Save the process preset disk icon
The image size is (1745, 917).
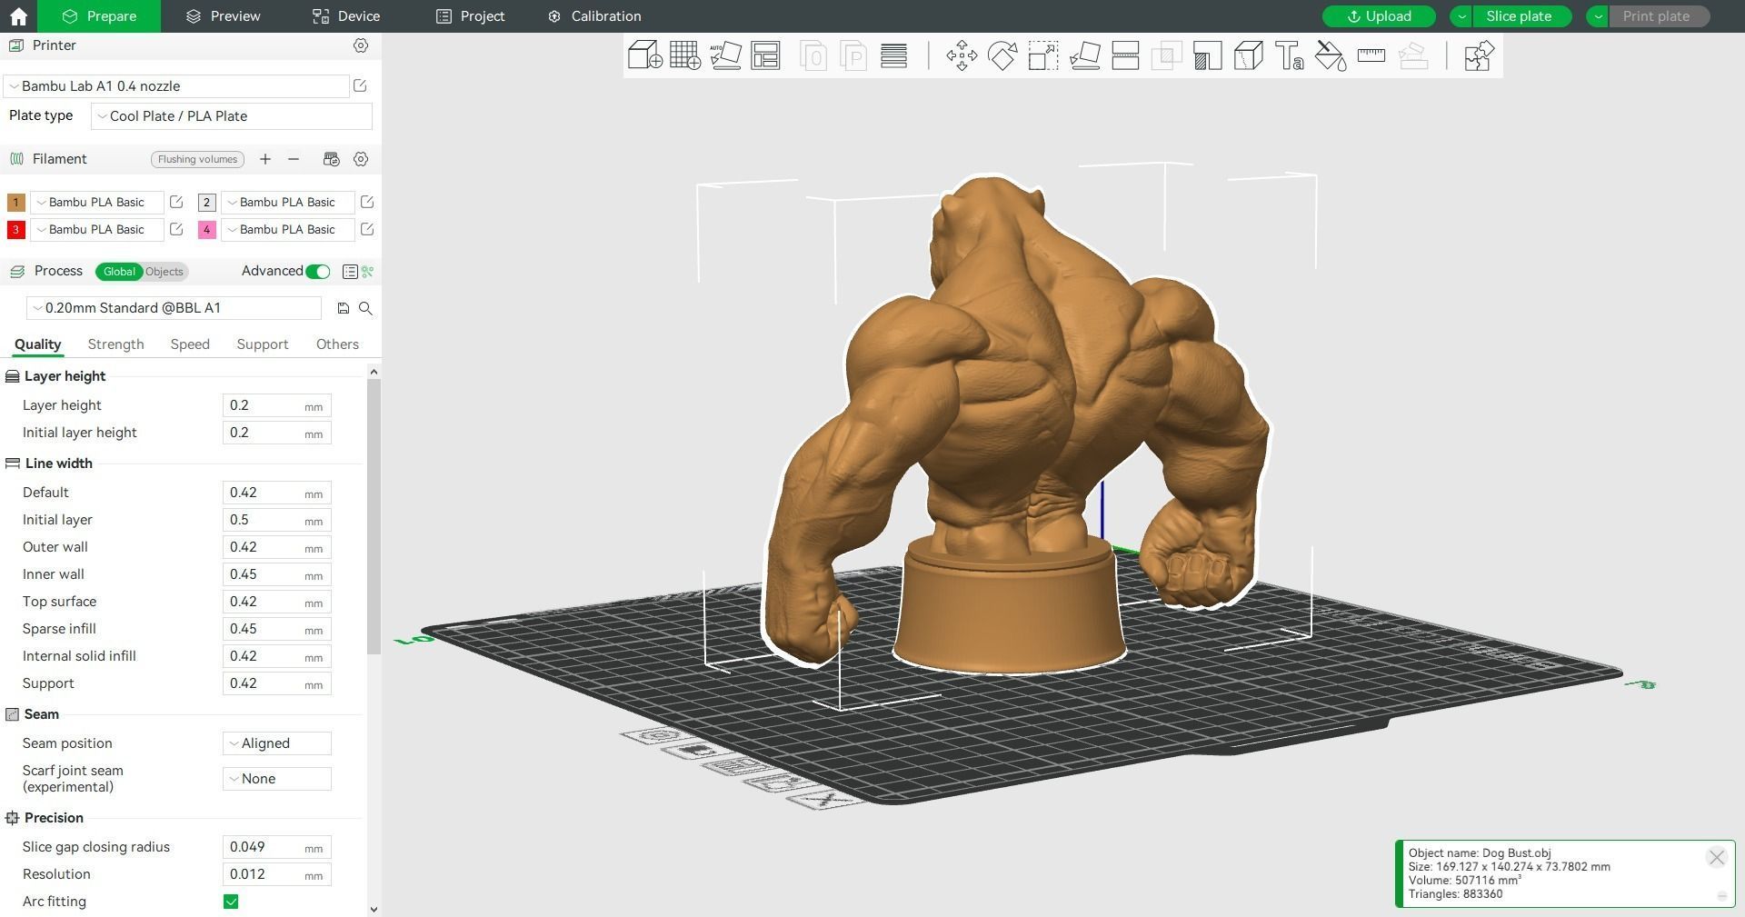[343, 308]
